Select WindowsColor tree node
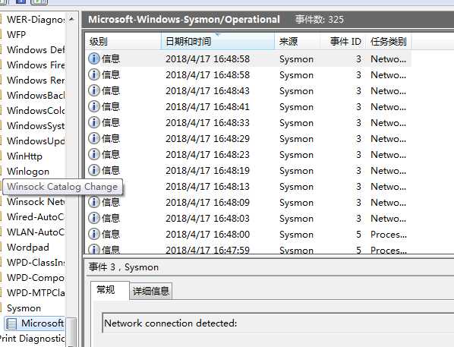The width and height of the screenshot is (454, 347). tap(36, 110)
